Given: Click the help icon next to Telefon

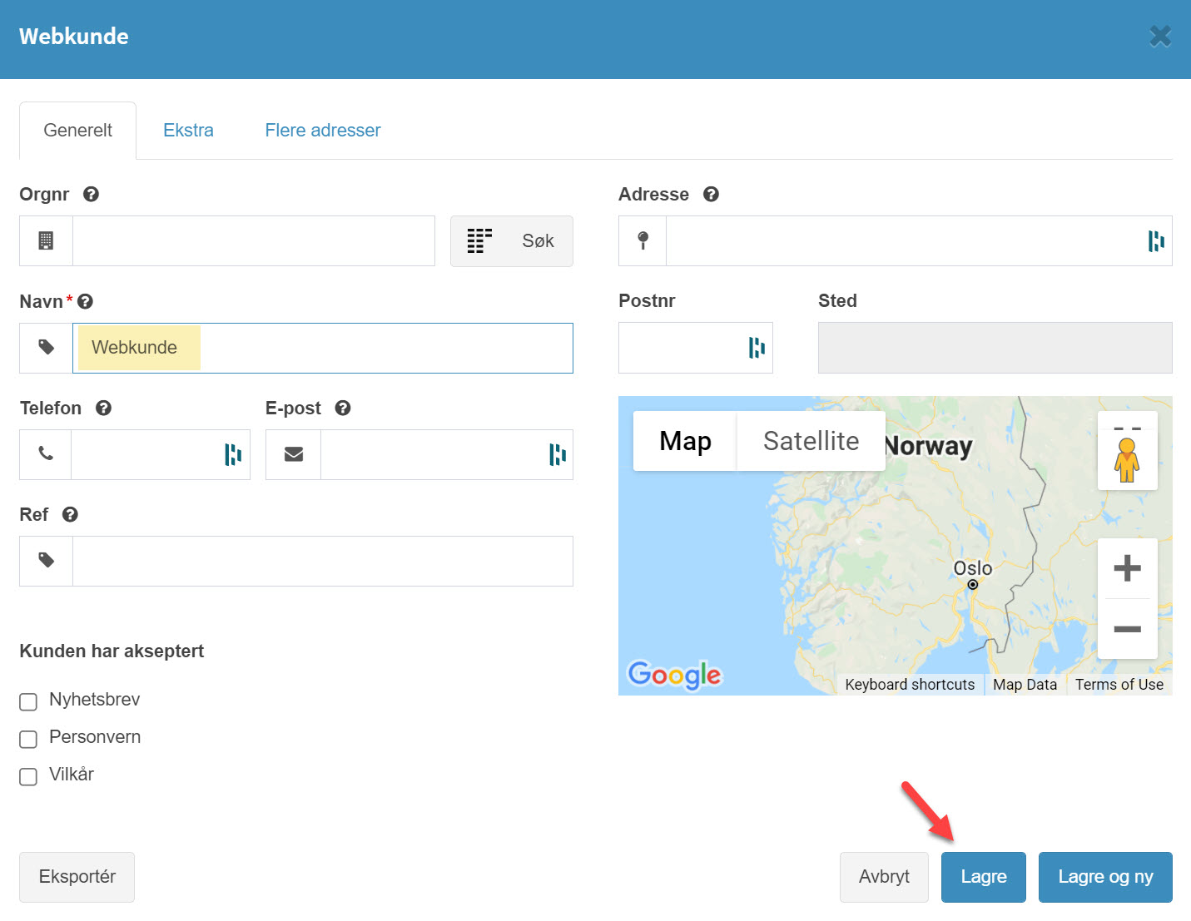Looking at the screenshot, I should click(x=103, y=408).
